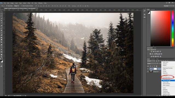Select the Zoom tool
Screen dimensions: 175x98
click(x=1, y=57)
